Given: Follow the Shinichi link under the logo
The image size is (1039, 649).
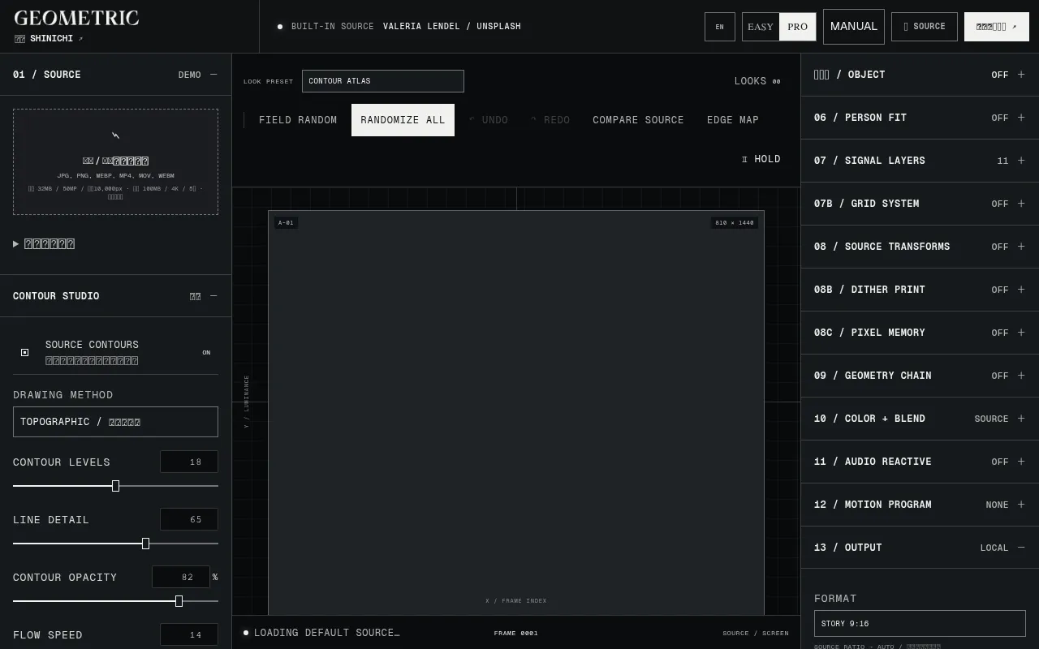Looking at the screenshot, I should tap(49, 39).
